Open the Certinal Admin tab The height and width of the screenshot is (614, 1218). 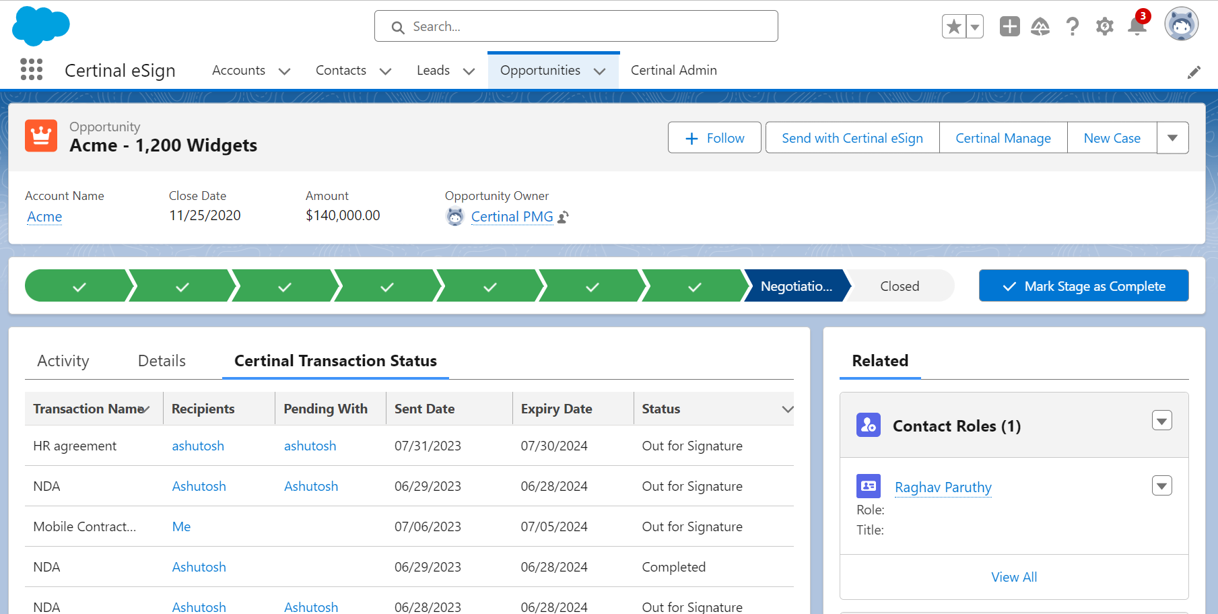[673, 71]
